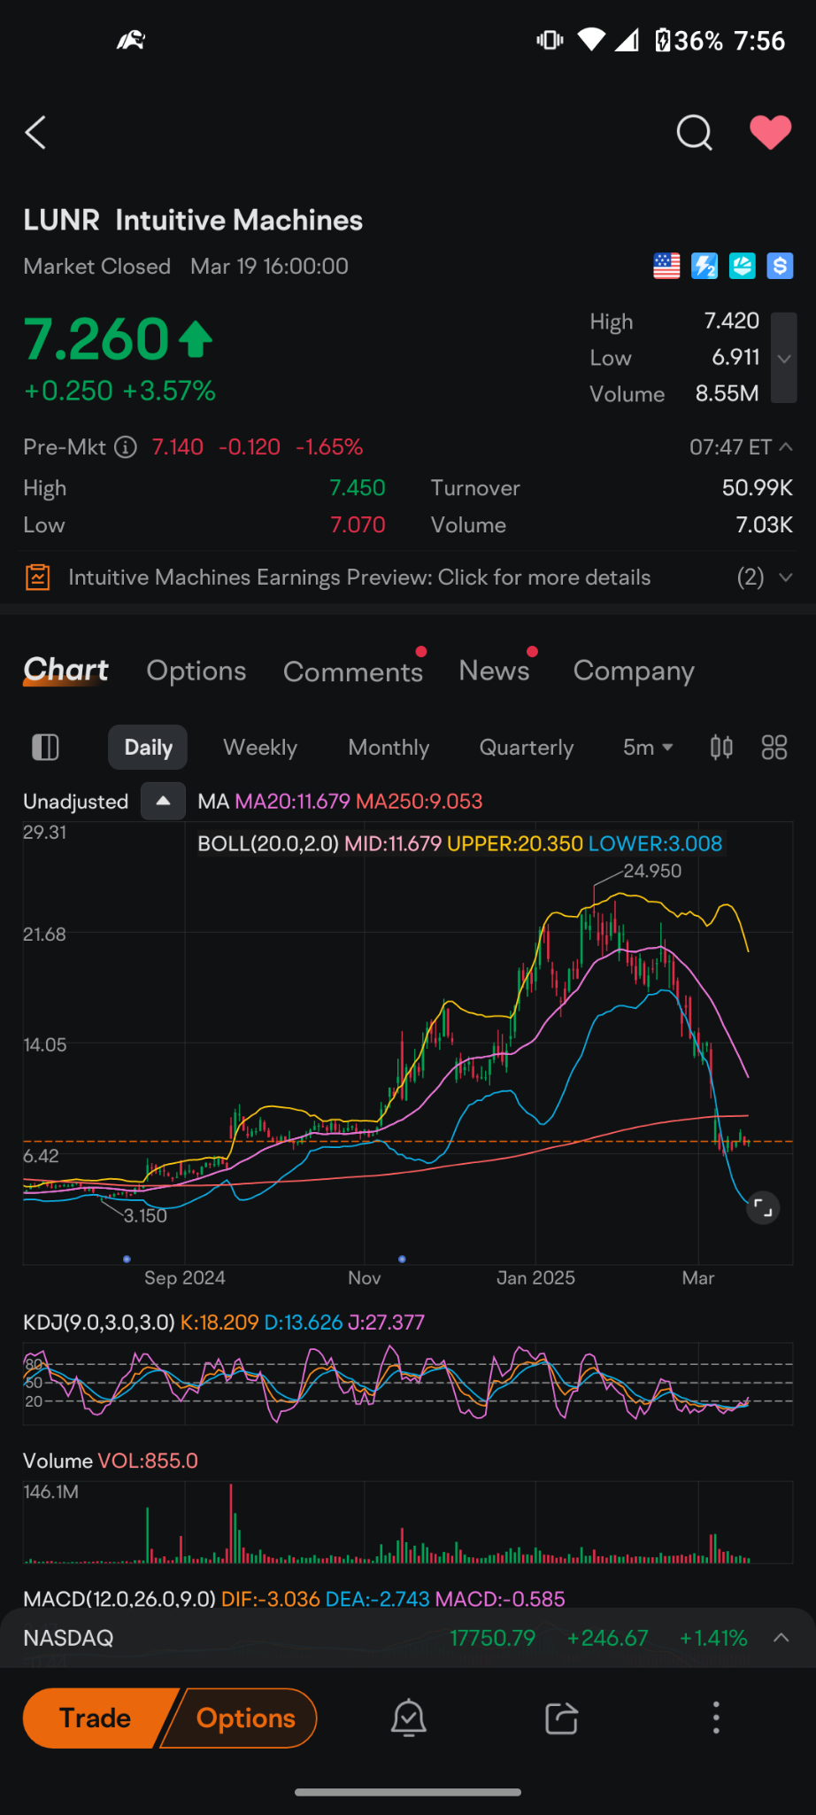Tap the orange Trade button
The height and width of the screenshot is (1815, 816).
(95, 1718)
